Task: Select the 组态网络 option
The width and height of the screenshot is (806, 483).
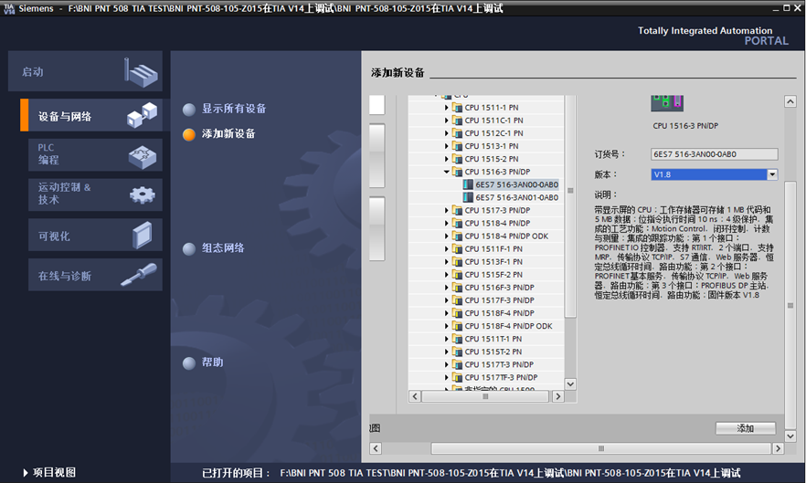Action: (189, 248)
